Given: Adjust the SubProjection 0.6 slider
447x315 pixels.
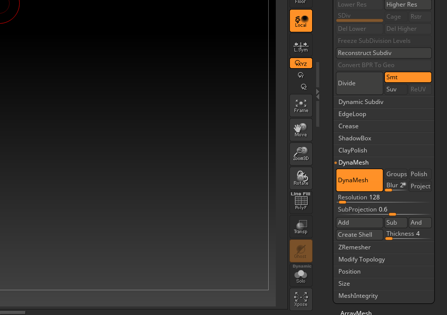Looking at the screenshot, I should tap(384, 211).
